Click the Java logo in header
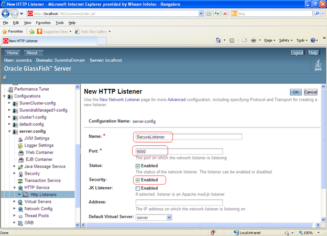This screenshot has width=327, height=236. [318, 65]
